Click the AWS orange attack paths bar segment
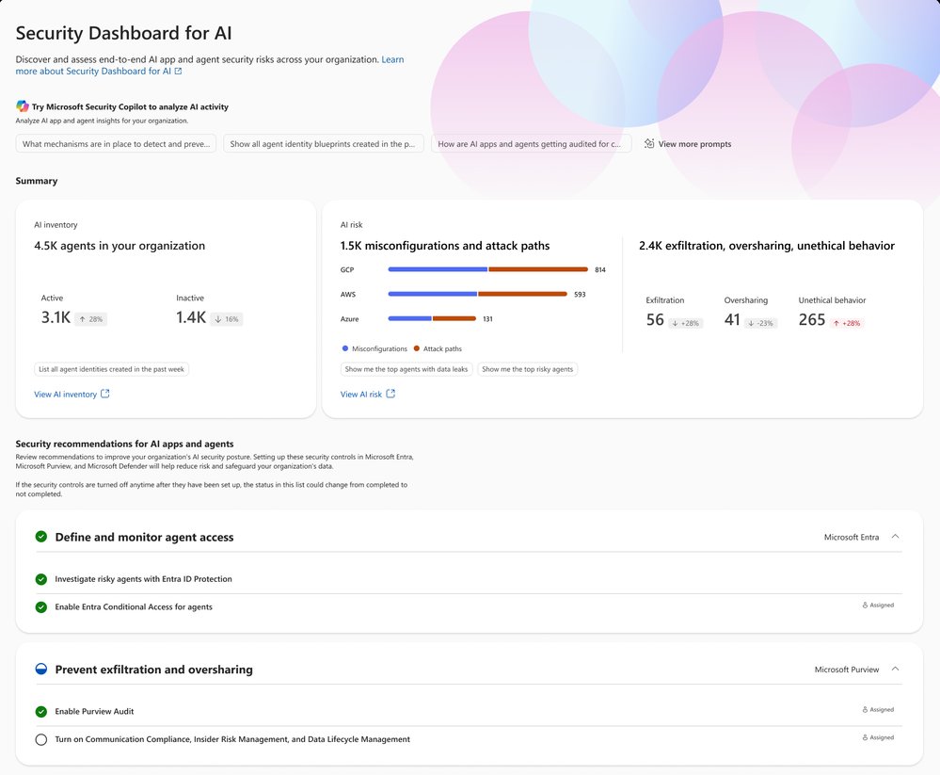 point(523,294)
